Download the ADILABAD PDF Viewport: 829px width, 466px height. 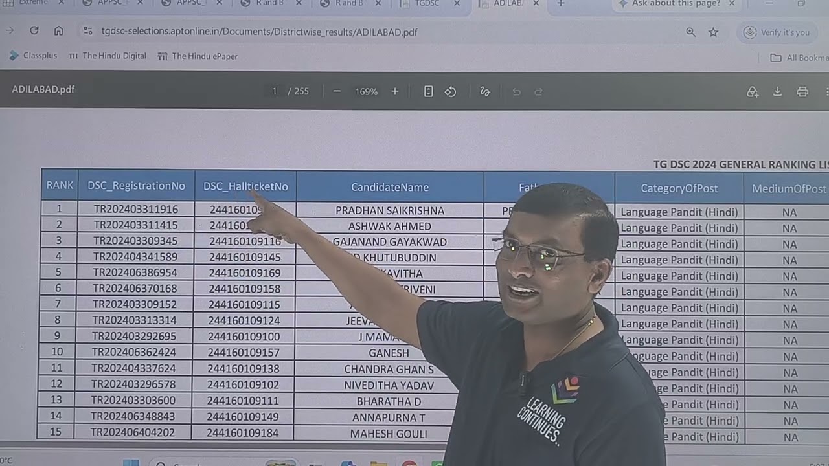click(x=777, y=92)
